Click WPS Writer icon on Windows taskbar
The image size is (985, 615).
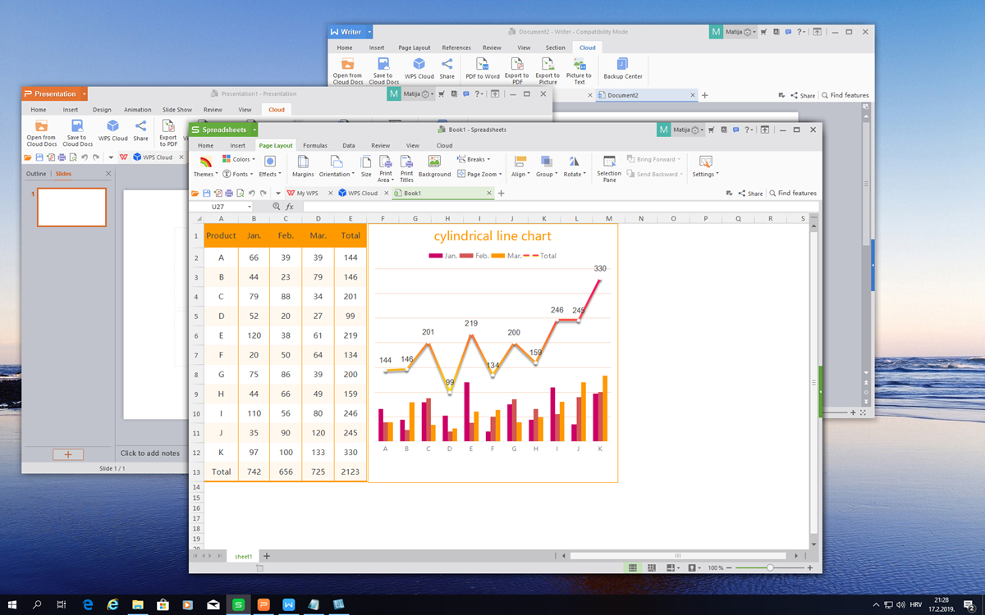coord(288,604)
